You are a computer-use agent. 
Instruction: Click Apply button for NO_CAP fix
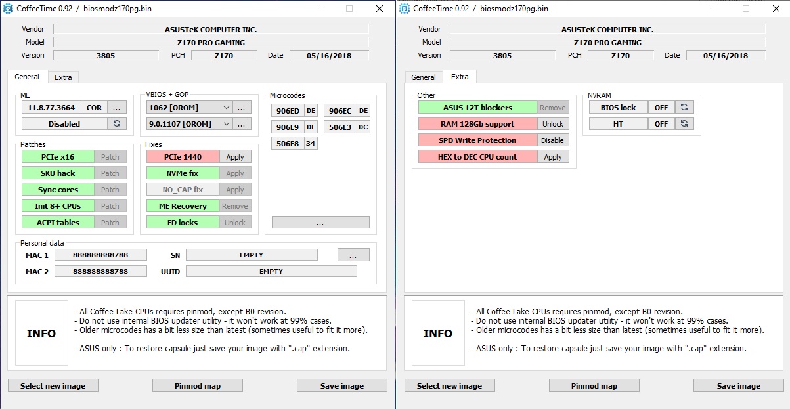[x=235, y=190]
